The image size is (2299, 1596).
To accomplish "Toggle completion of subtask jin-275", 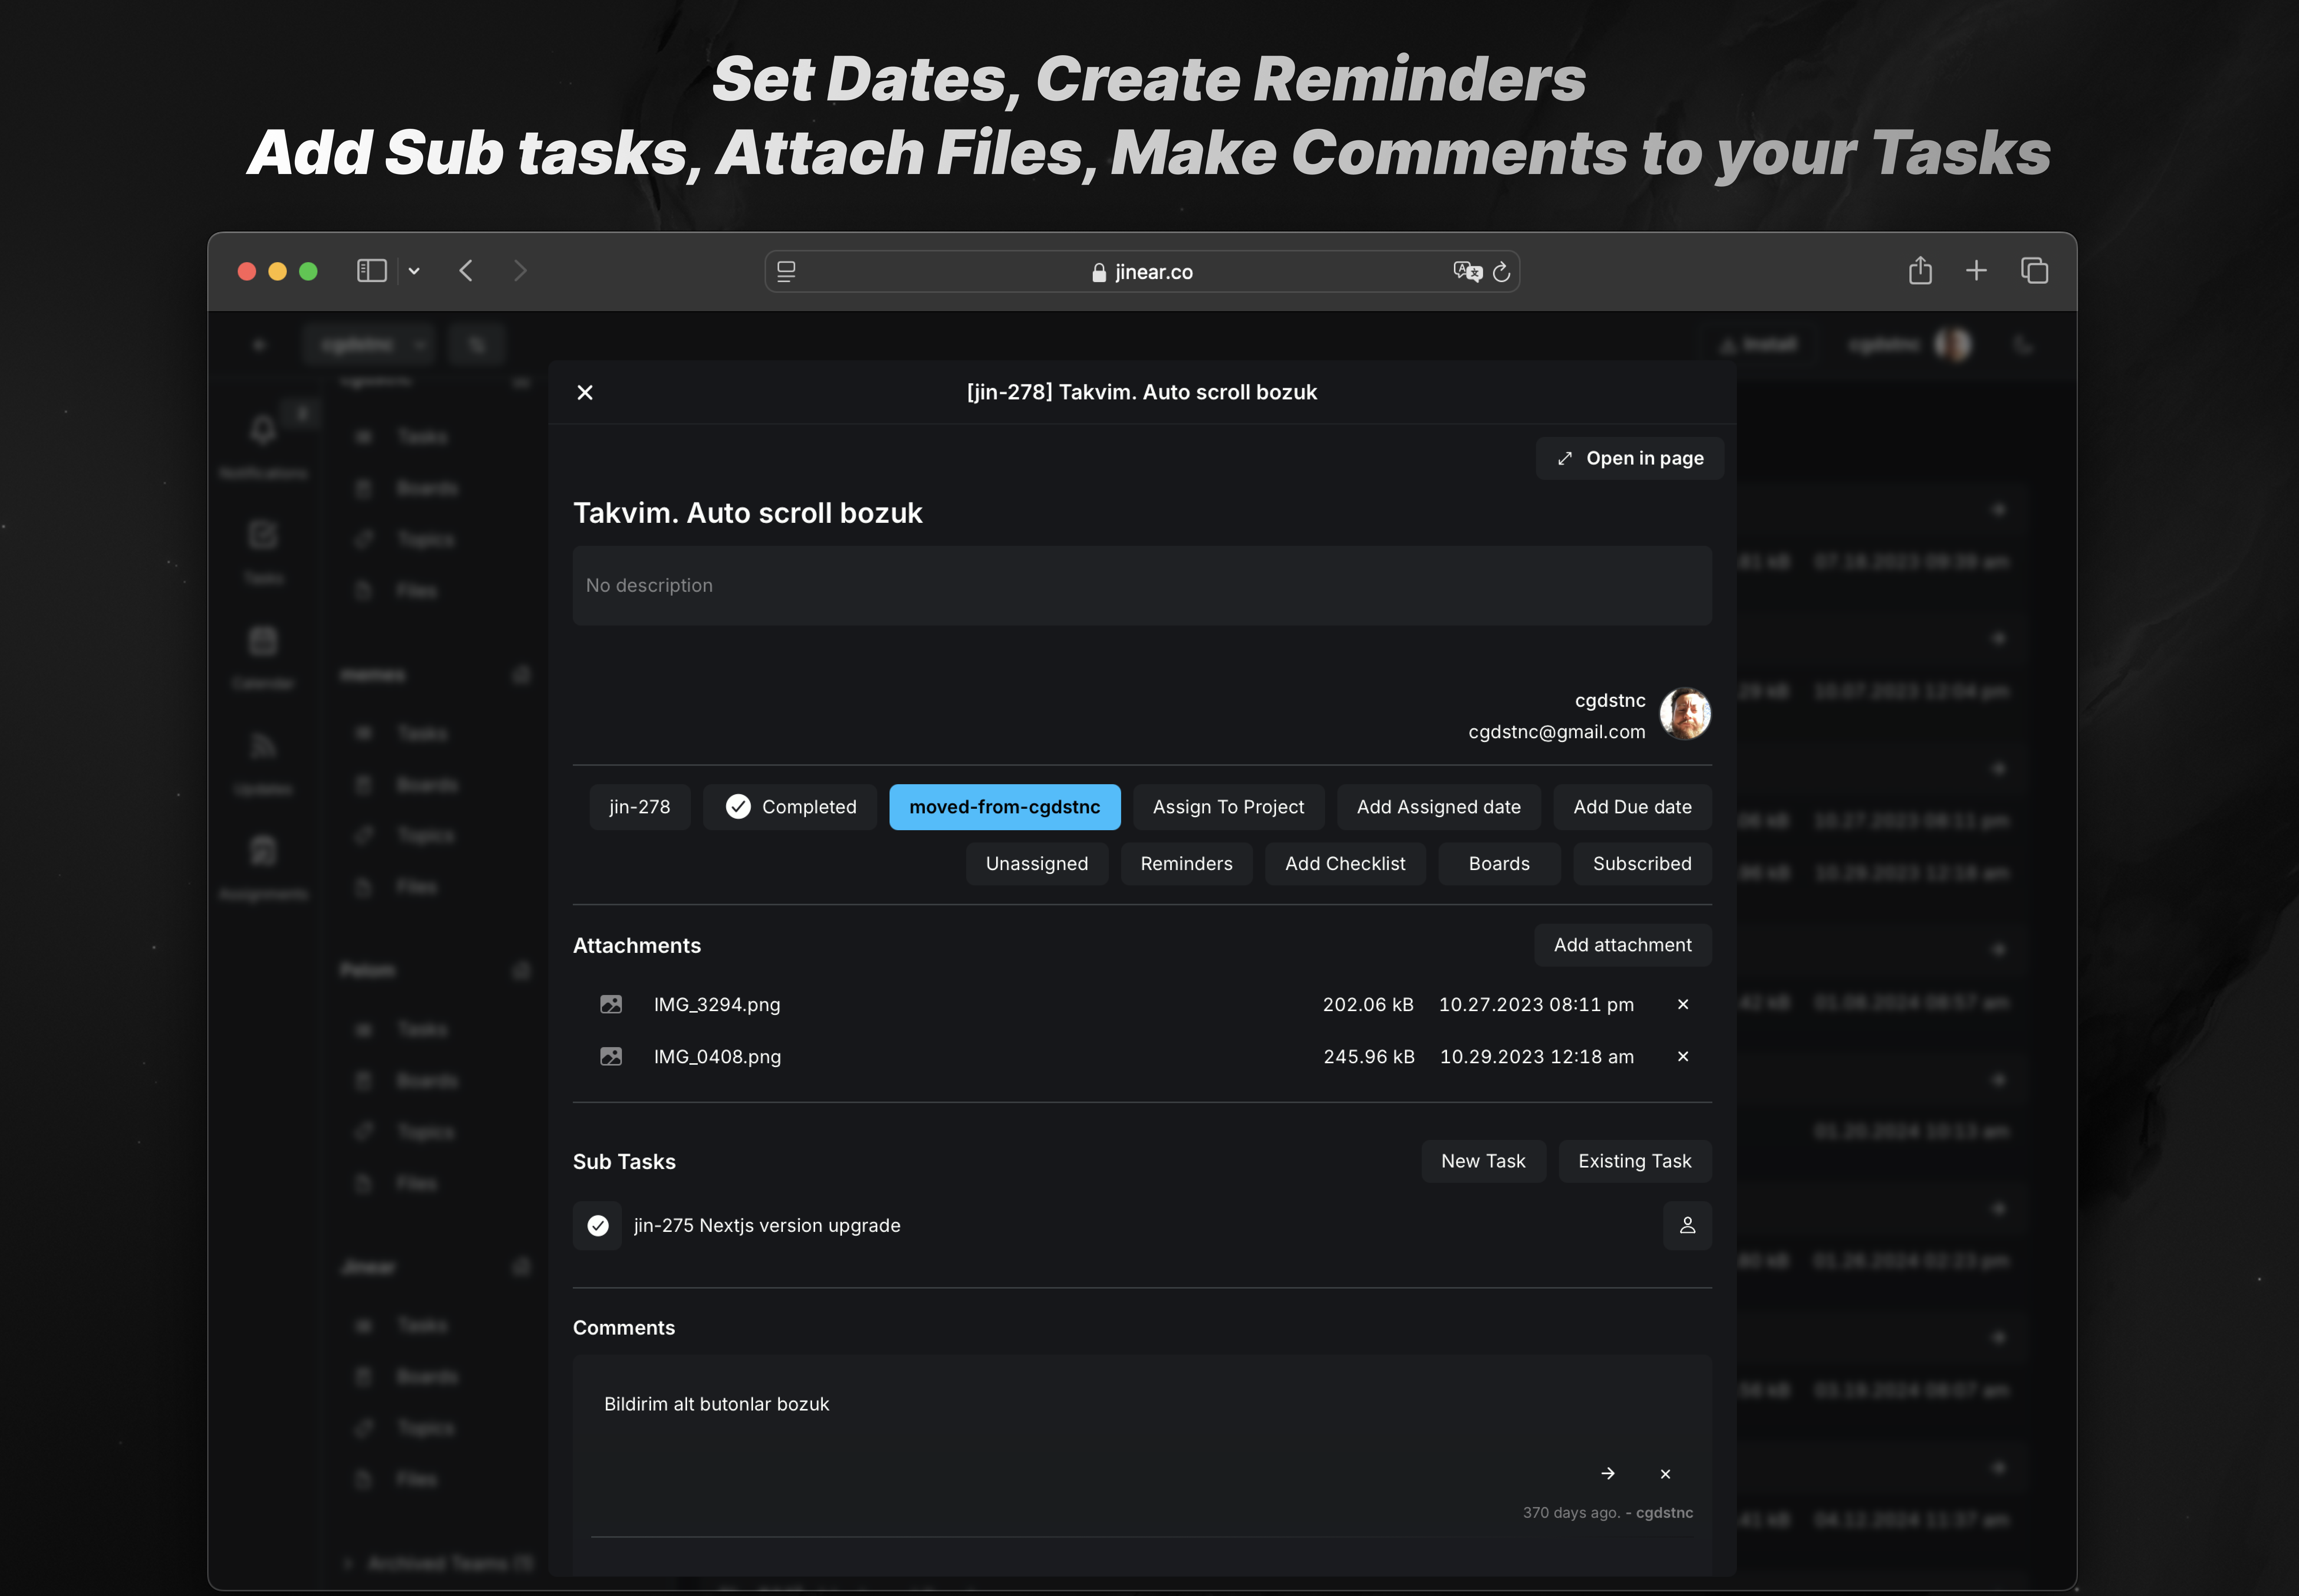I will (597, 1225).
